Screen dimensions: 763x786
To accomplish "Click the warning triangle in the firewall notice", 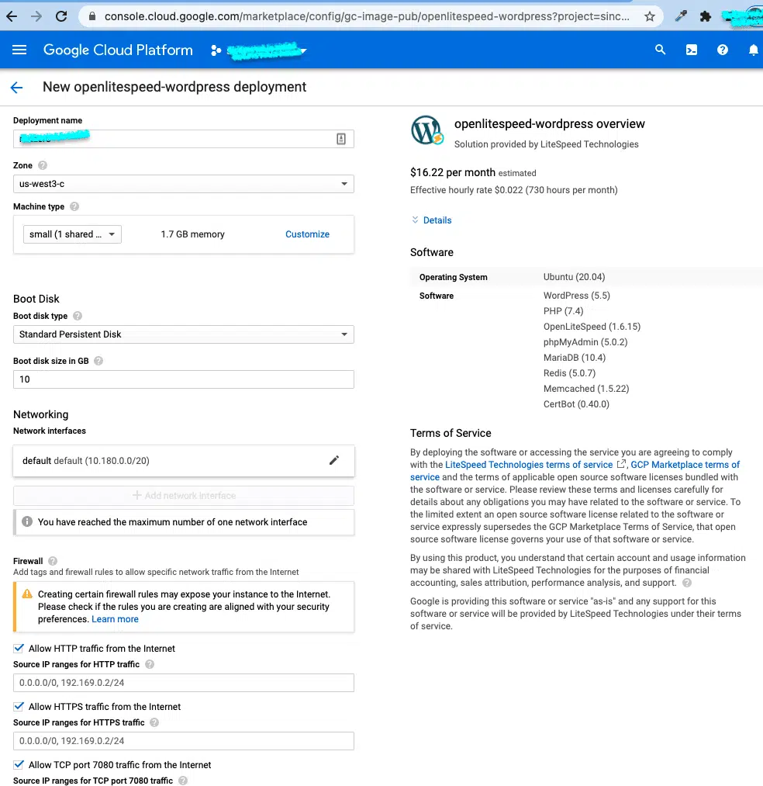I will pos(27,594).
